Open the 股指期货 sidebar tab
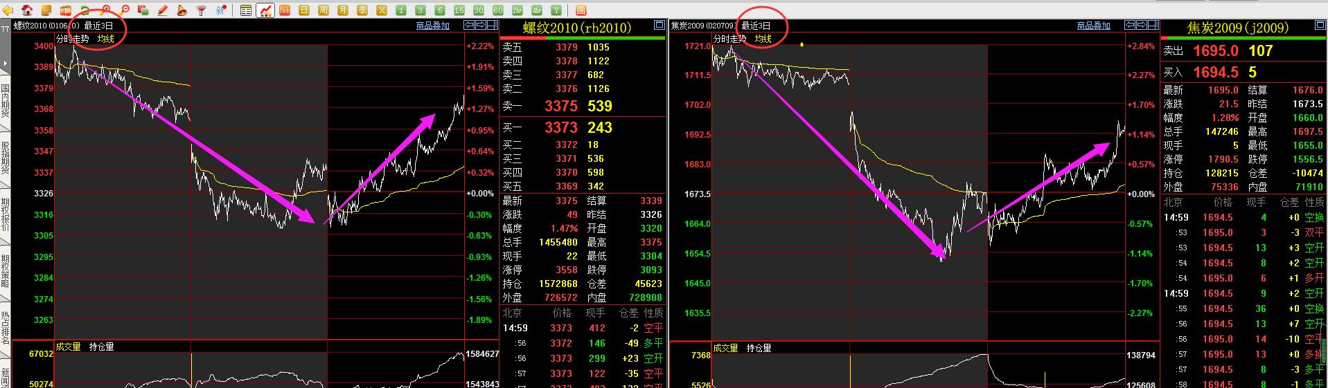 coord(5,159)
